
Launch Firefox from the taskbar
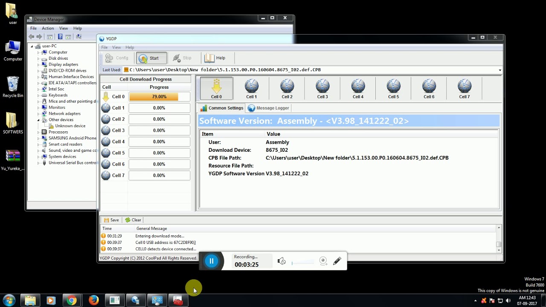tap(93, 301)
